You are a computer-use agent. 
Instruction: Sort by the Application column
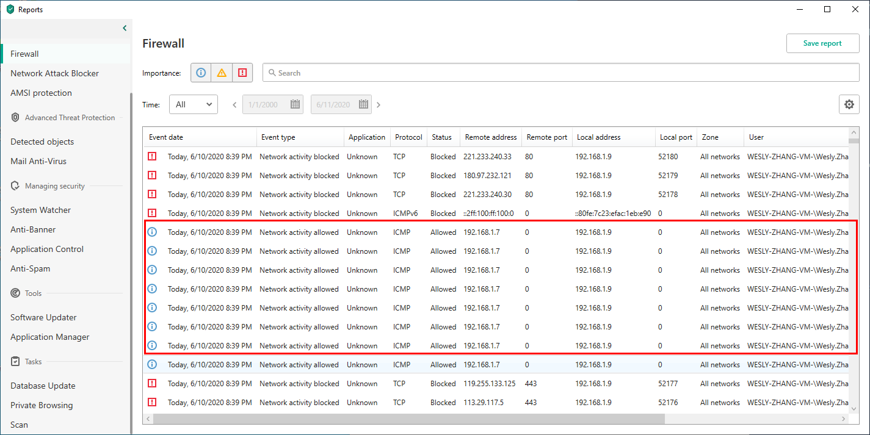coord(367,137)
